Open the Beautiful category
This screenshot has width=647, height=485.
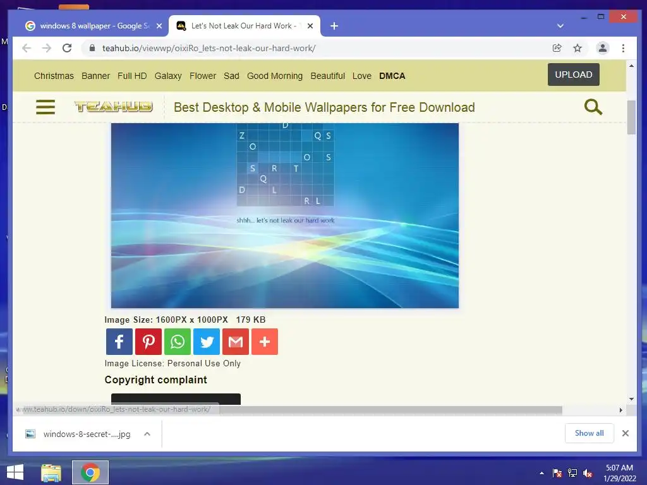coord(328,76)
